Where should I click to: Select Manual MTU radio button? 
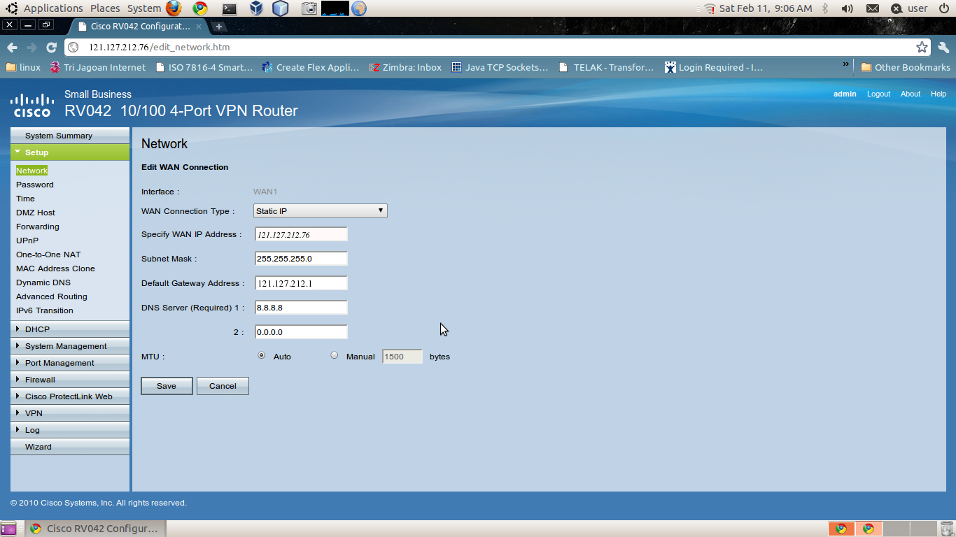click(x=334, y=355)
